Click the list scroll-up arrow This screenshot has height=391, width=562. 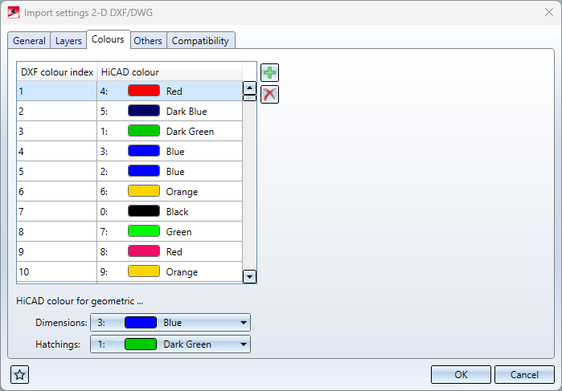[x=249, y=88]
